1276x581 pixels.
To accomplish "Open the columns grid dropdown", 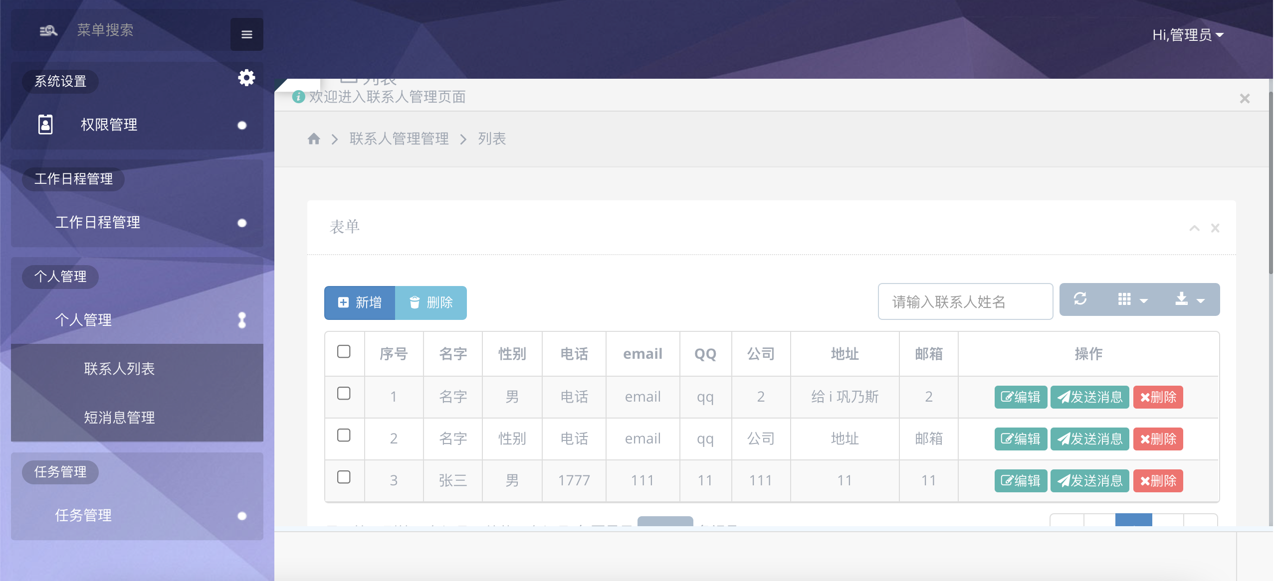I will 1132,299.
